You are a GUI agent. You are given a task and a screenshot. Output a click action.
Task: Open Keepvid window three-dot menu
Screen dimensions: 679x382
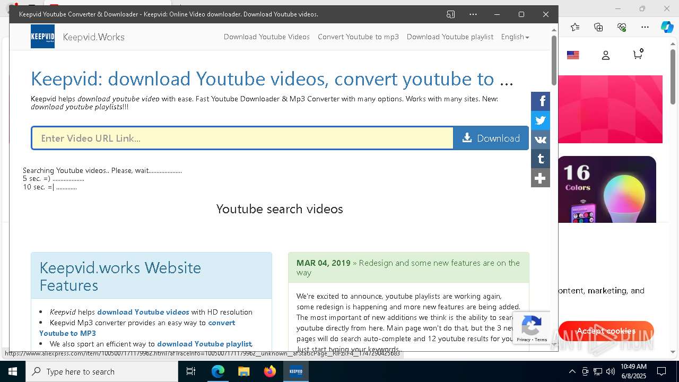473,14
